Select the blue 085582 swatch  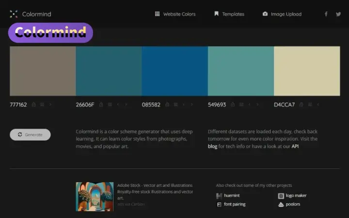pyautogui.click(x=175, y=71)
